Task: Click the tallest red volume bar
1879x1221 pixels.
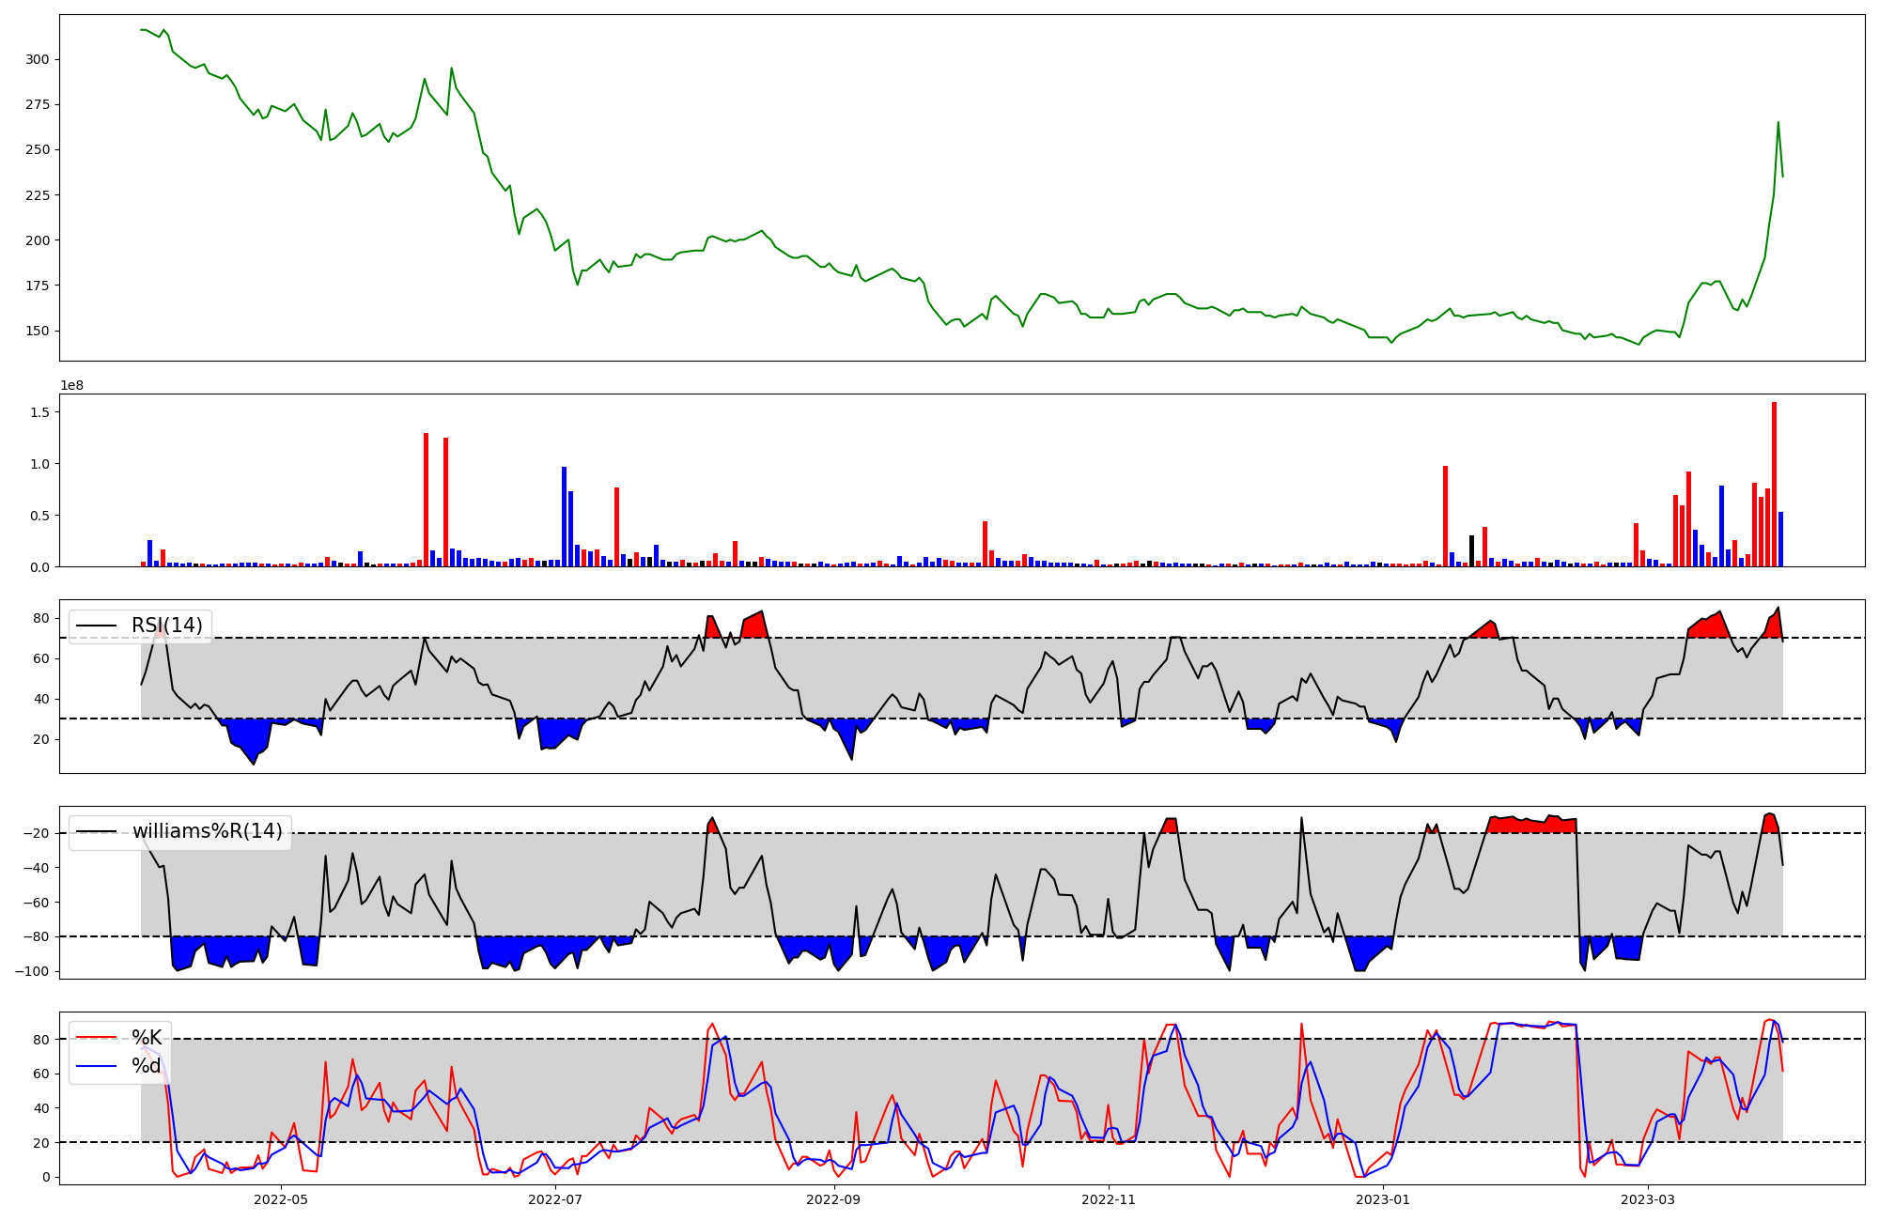Action: 1774,484
